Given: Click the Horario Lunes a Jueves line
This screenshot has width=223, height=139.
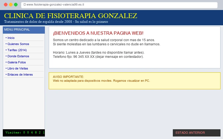Looking at the screenshot, I should click(99, 53).
